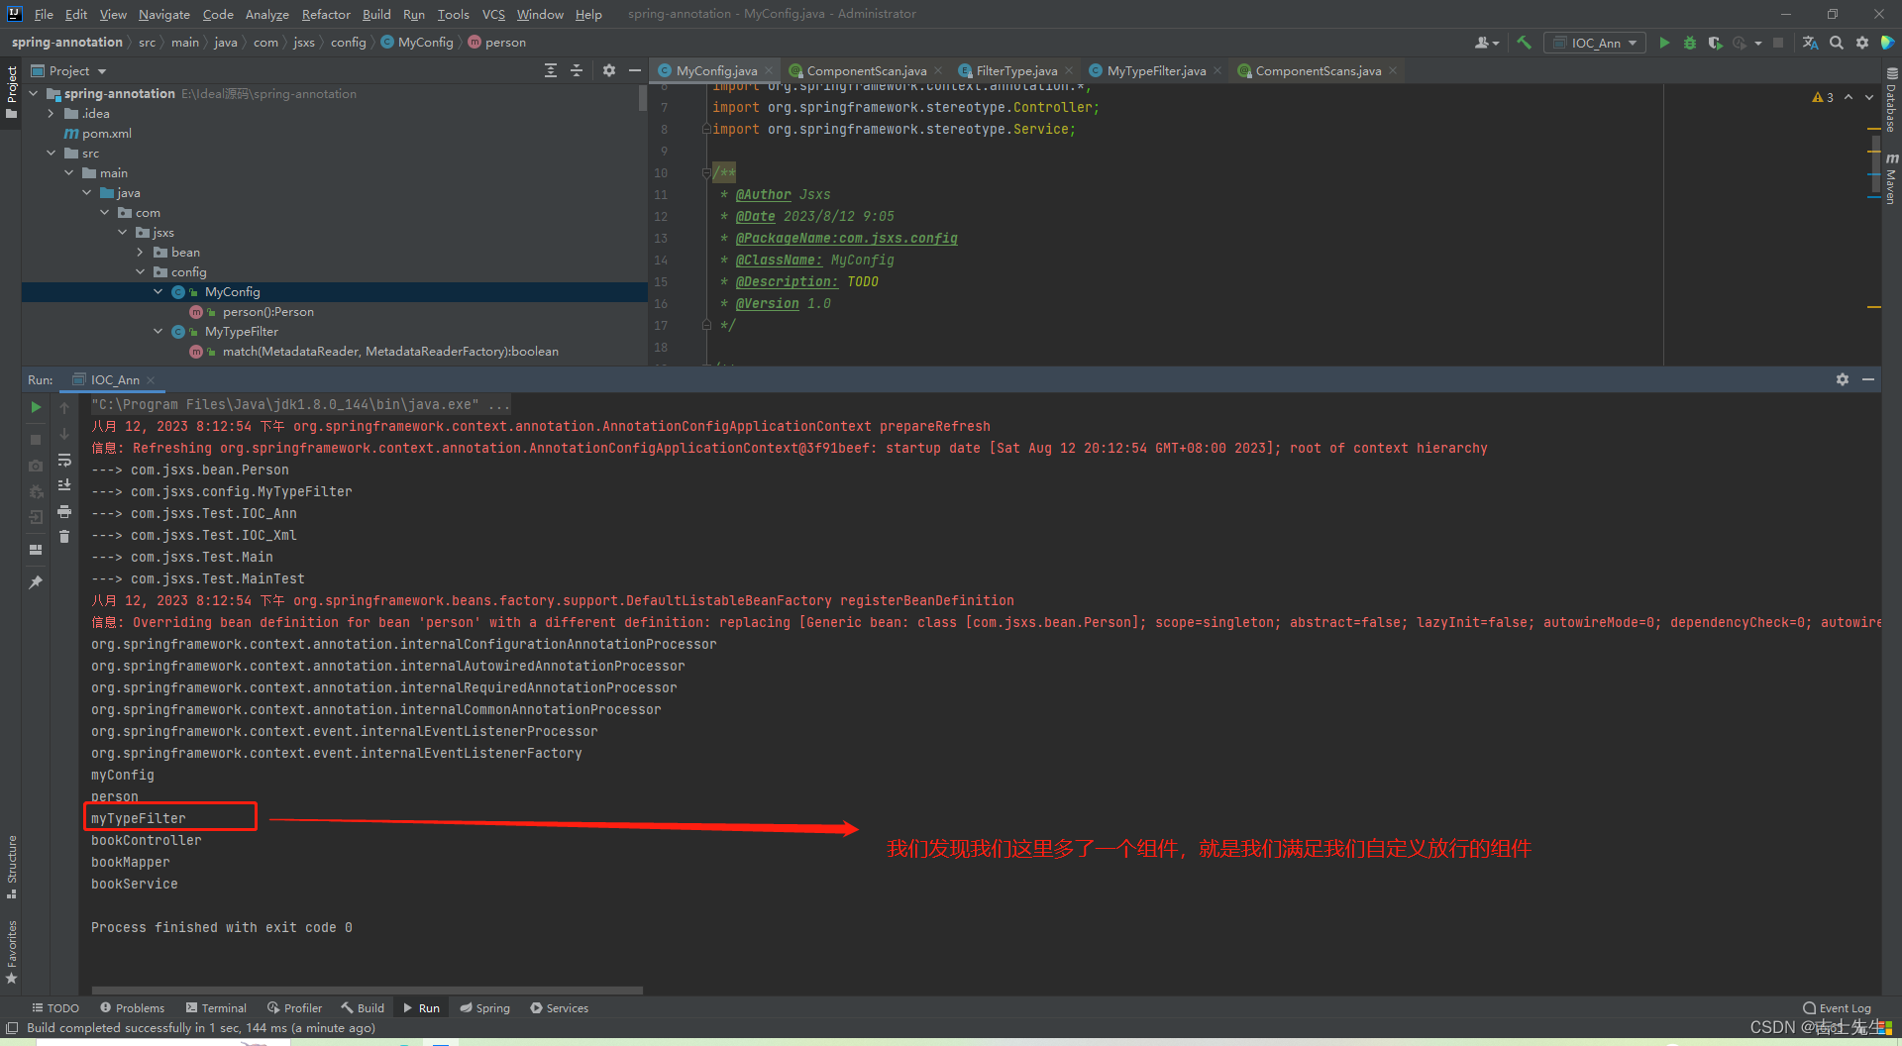Jump to next highlighted problem arrow
This screenshot has height=1046, width=1902.
pos(1869,97)
